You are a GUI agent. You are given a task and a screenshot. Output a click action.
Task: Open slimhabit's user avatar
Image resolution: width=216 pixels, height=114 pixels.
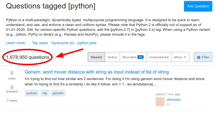tap(160, 102)
